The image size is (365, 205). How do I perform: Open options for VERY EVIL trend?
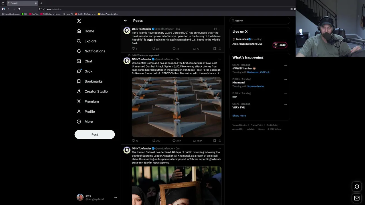coord(285,104)
